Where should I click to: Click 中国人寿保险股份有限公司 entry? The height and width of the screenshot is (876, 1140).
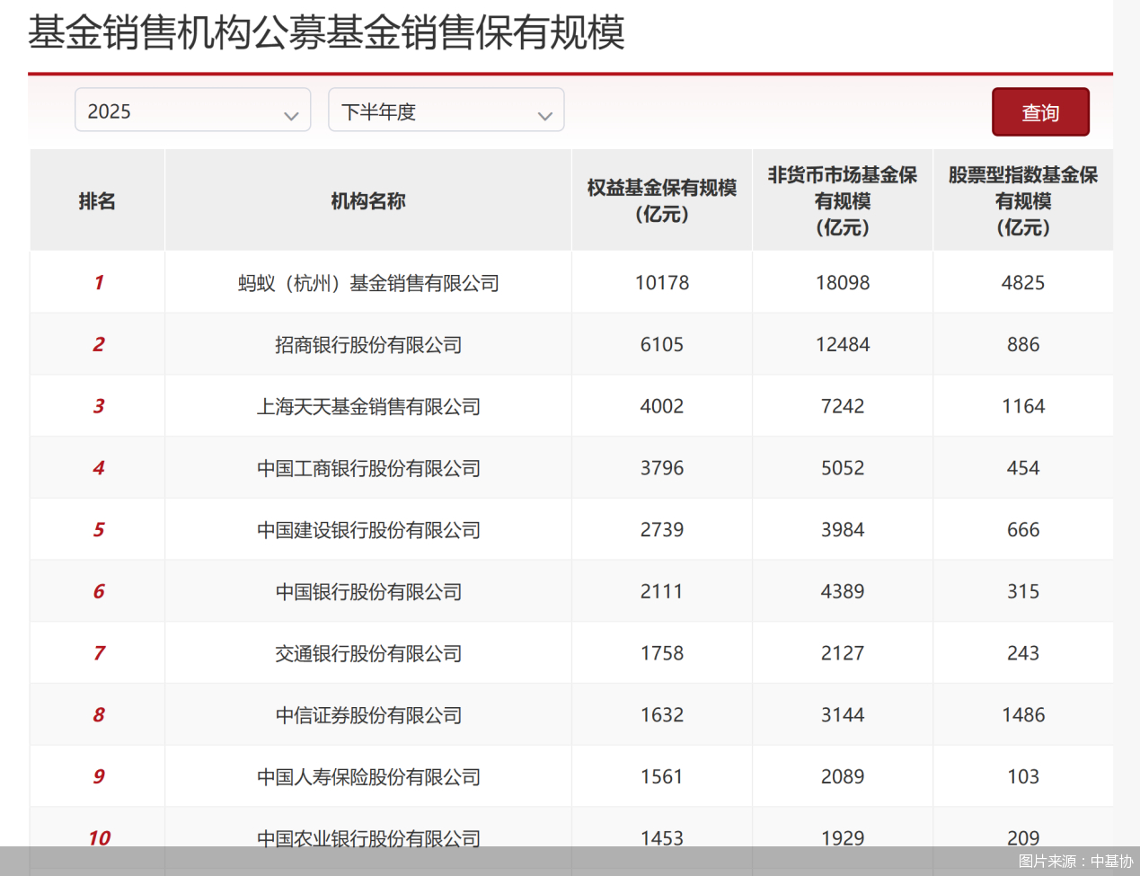pos(367,776)
